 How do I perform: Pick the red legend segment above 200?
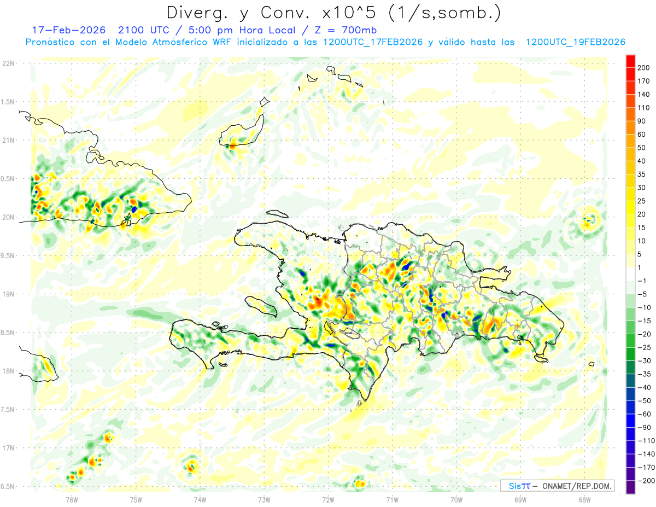tap(631, 61)
